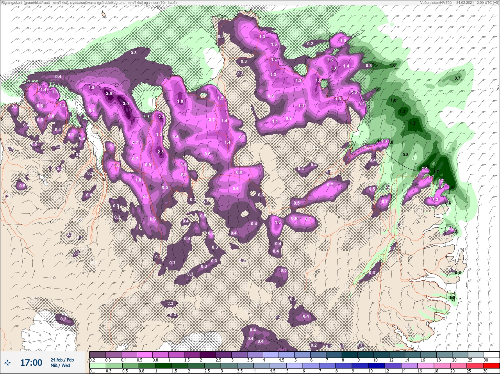Click the 17:00 forecast time label
Viewport: 500px width, 374px height.
(31, 363)
